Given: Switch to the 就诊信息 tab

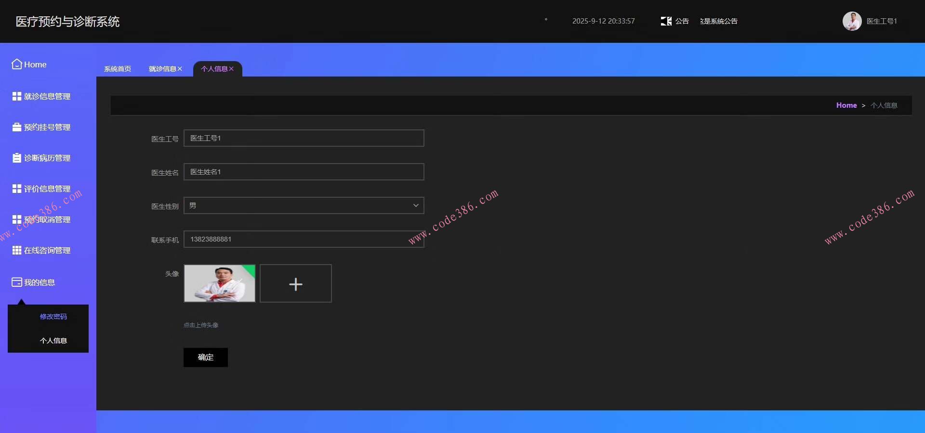Looking at the screenshot, I should click(162, 69).
